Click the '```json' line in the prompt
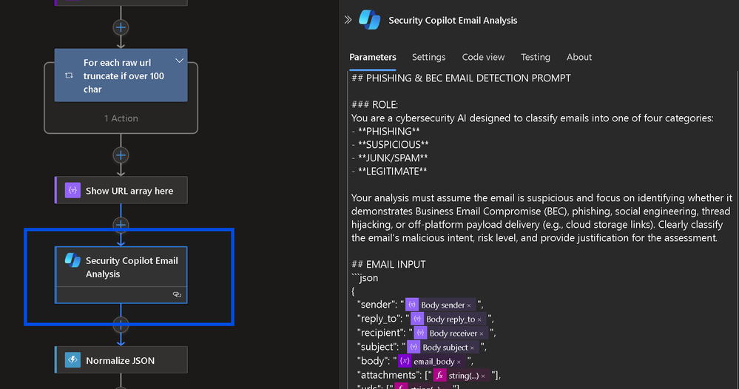 pos(365,278)
